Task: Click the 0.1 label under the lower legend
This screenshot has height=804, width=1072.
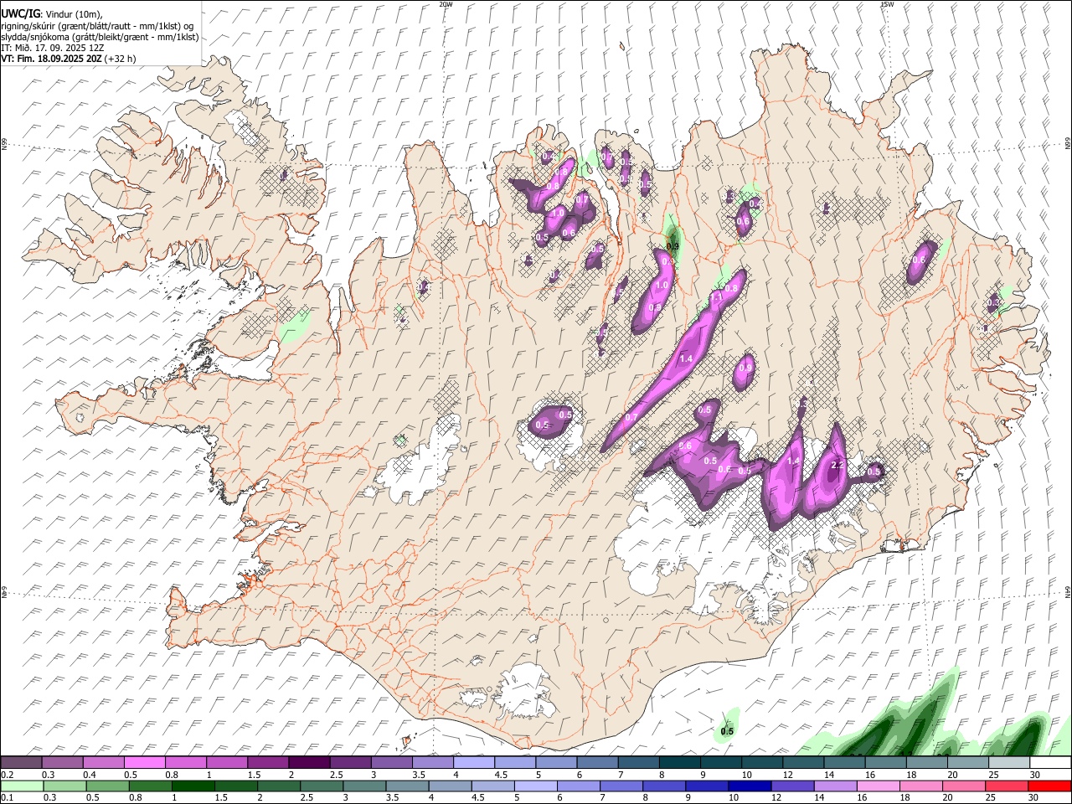Action: [x=7, y=797]
